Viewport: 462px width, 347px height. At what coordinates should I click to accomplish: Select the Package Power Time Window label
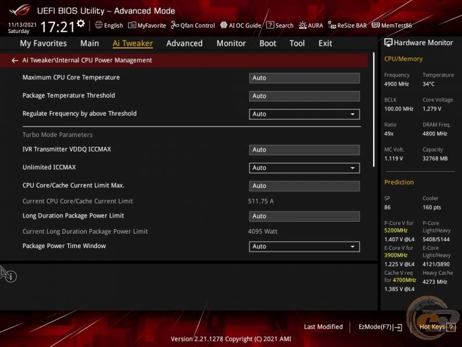click(64, 246)
